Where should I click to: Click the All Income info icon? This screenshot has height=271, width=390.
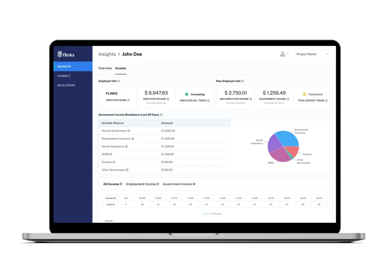pyautogui.click(x=120, y=184)
